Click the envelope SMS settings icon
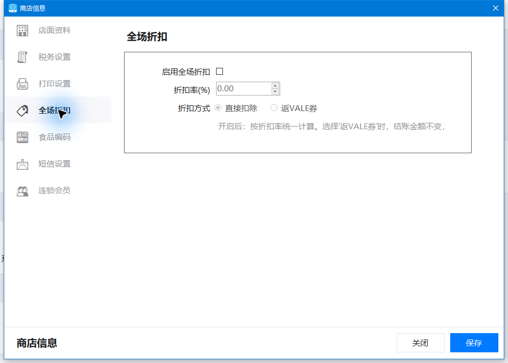Screen dimensions: 508x363 [x=22, y=164]
